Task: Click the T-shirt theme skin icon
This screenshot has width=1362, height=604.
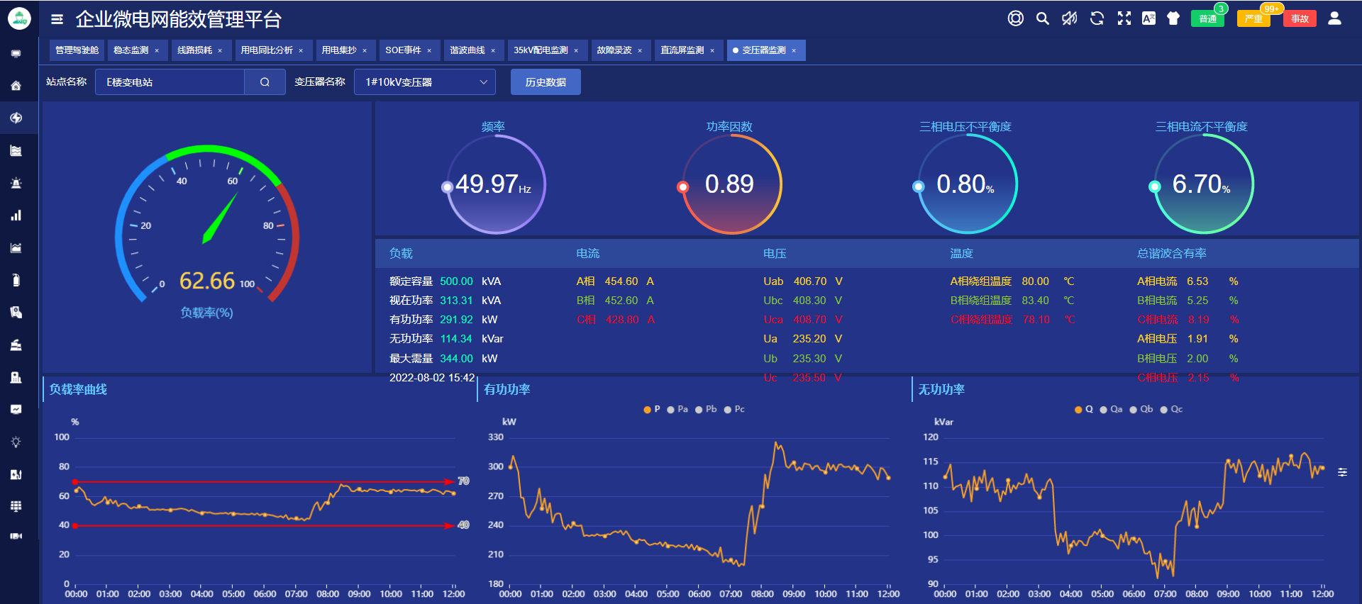Action: (1173, 18)
